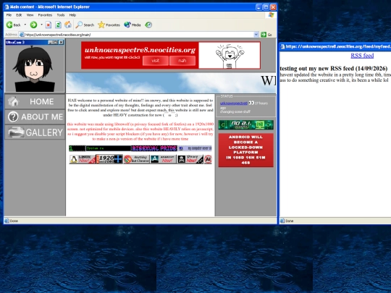Click the Bisexual Pride banner badge
Viewport: 391px width, 293px height.
[x=154, y=148]
